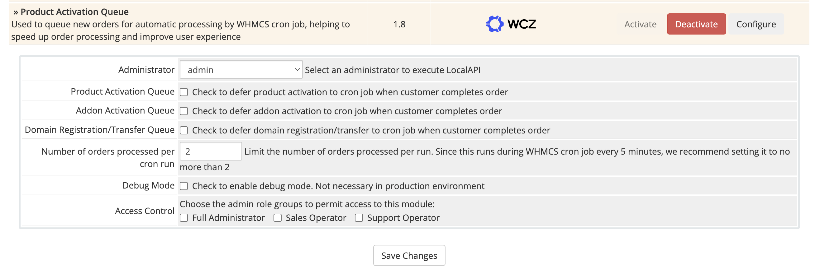Click the Deactivate button
This screenshot has width=815, height=275.
point(696,24)
